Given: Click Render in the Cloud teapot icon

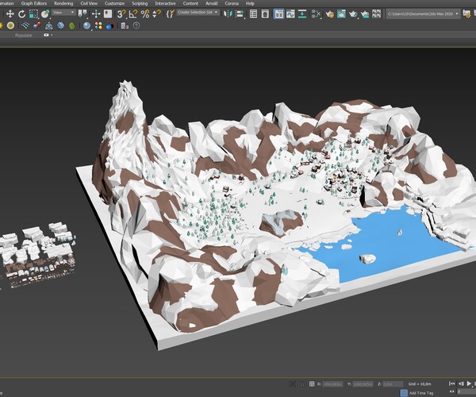Looking at the screenshot, I should (365, 14).
